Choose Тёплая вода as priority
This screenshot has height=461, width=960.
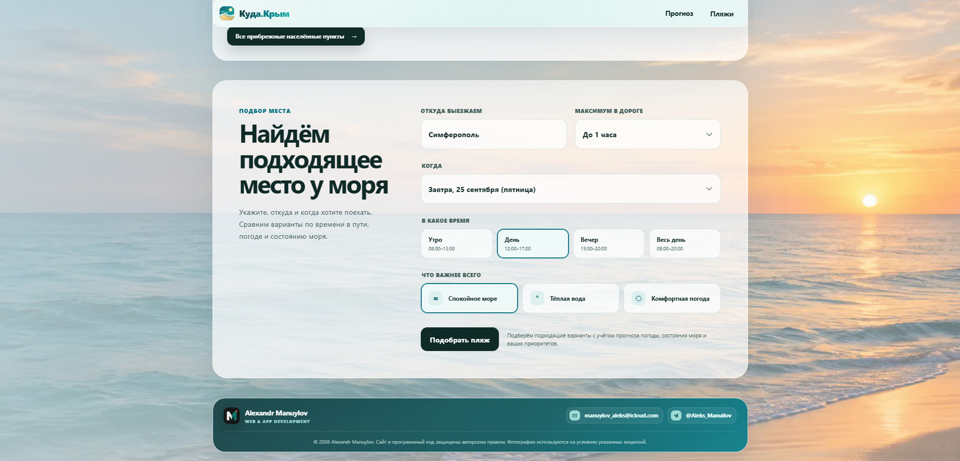570,299
